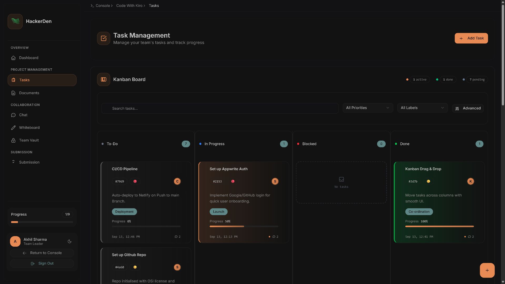
Task: Click the HackerDen logo icon
Action: 15,21
